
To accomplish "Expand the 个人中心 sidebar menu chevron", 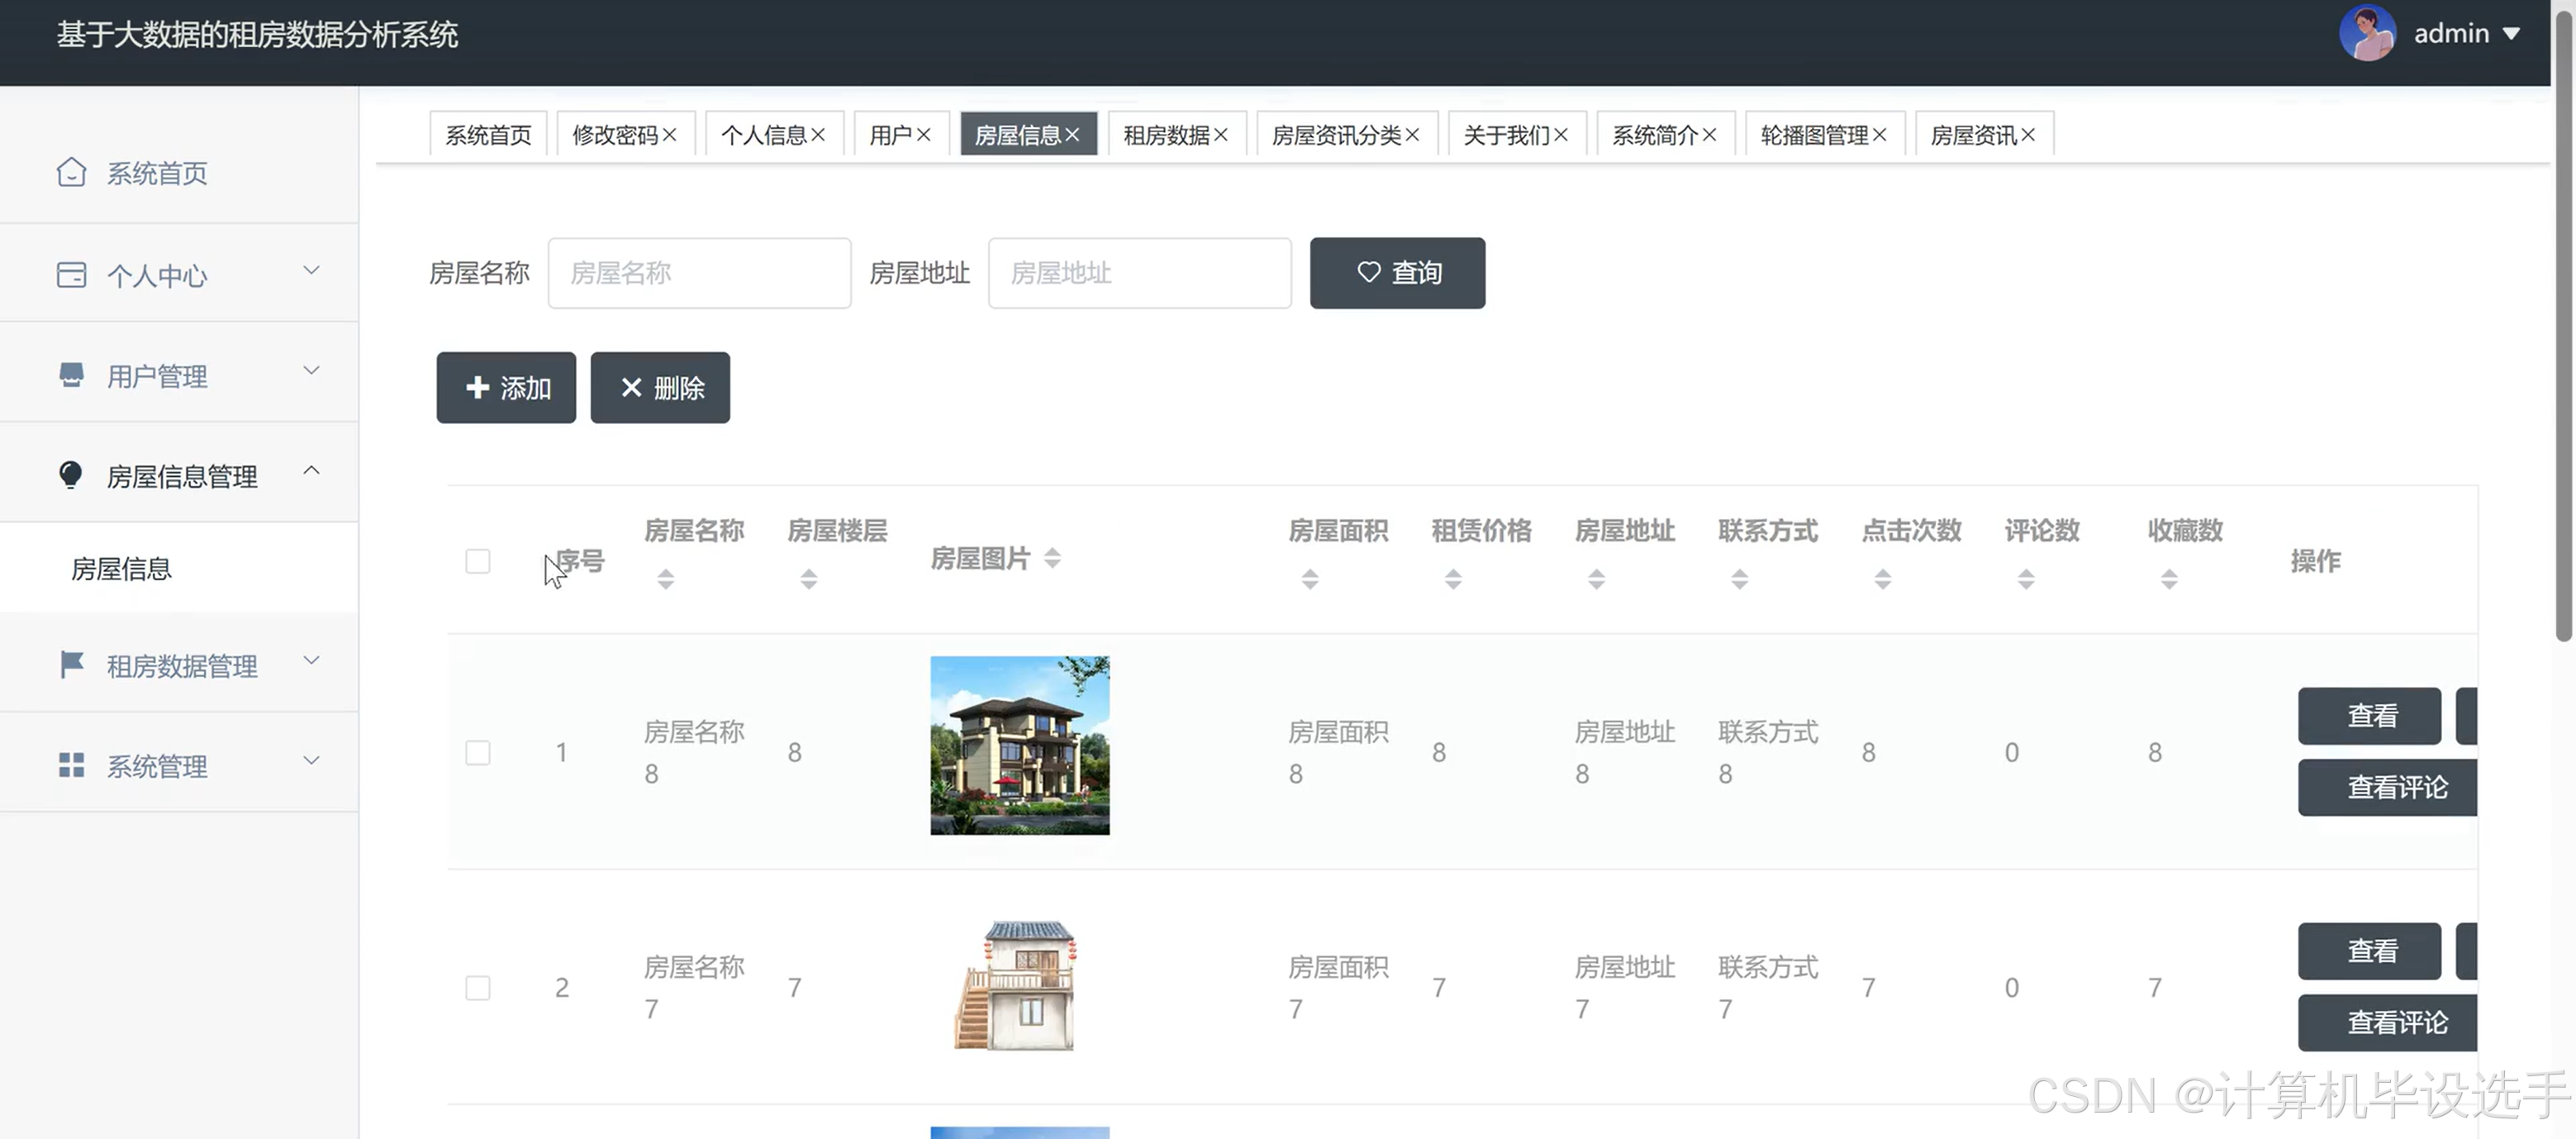I will (311, 270).
